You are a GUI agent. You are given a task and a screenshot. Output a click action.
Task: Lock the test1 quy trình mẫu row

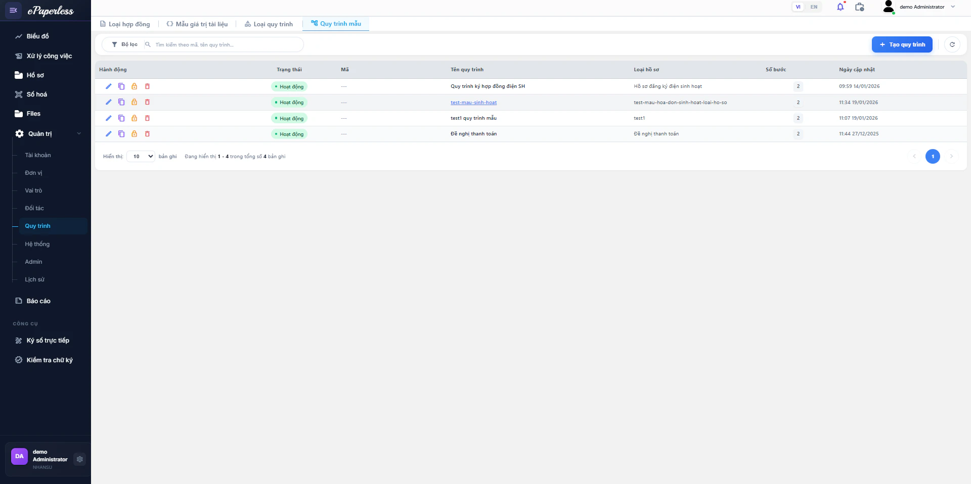pyautogui.click(x=135, y=118)
